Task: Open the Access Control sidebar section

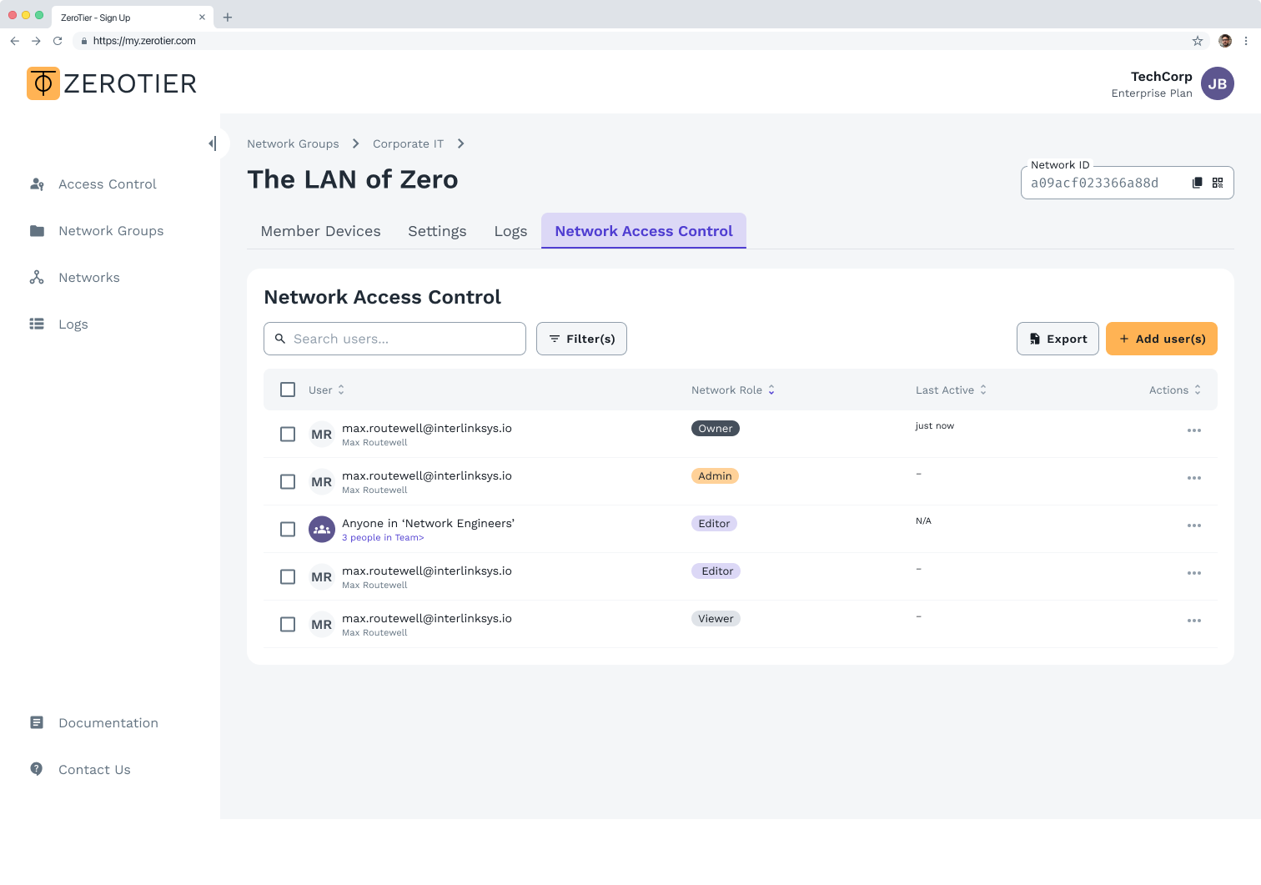Action: (x=107, y=184)
